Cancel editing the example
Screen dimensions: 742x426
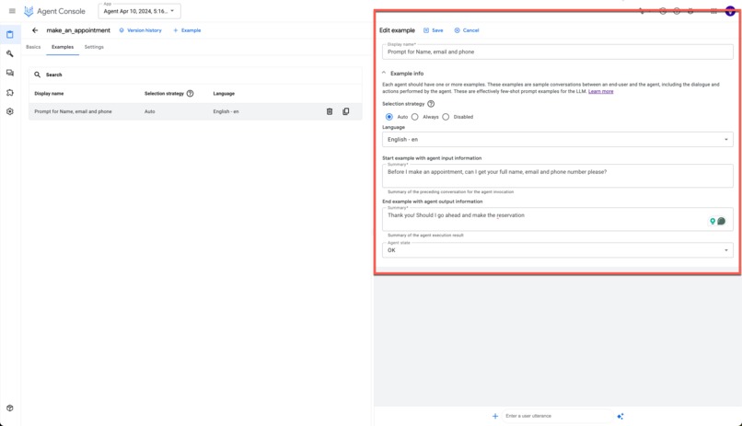point(467,30)
